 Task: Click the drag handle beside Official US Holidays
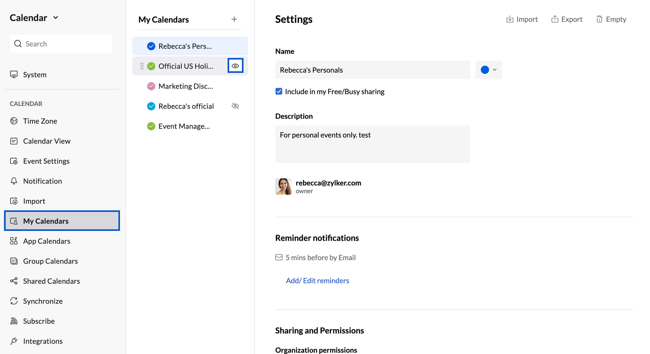click(x=142, y=66)
